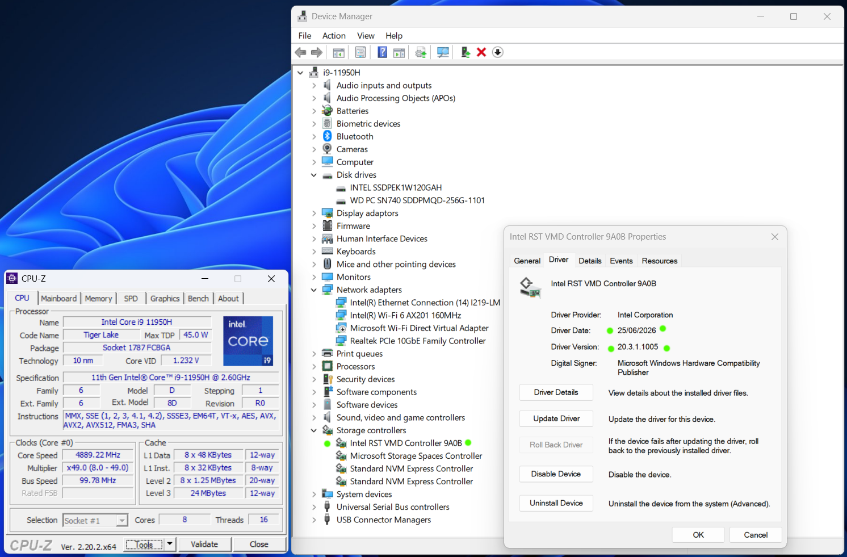Collapse the i9-11950H root node

[300, 73]
